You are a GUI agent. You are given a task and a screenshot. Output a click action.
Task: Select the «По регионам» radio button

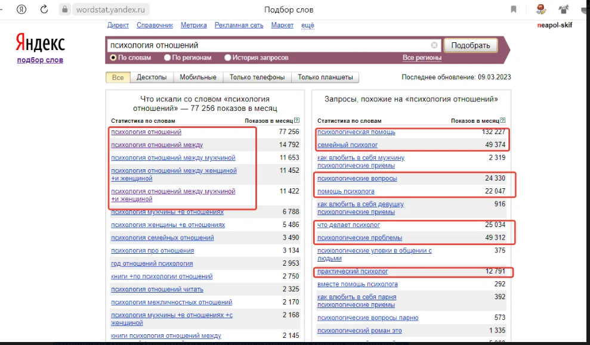point(168,58)
